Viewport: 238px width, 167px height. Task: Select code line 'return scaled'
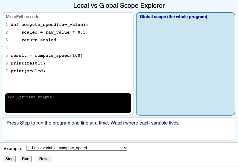click(39, 40)
